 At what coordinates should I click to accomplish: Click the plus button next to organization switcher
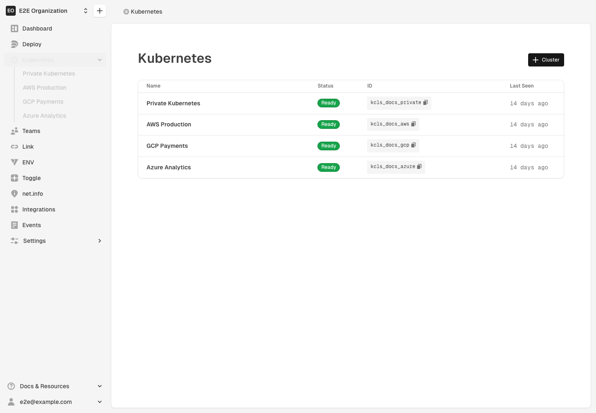pyautogui.click(x=100, y=11)
